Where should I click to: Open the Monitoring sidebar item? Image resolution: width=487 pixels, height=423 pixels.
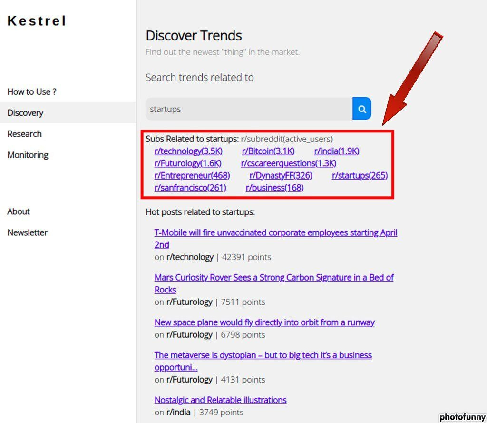click(28, 155)
